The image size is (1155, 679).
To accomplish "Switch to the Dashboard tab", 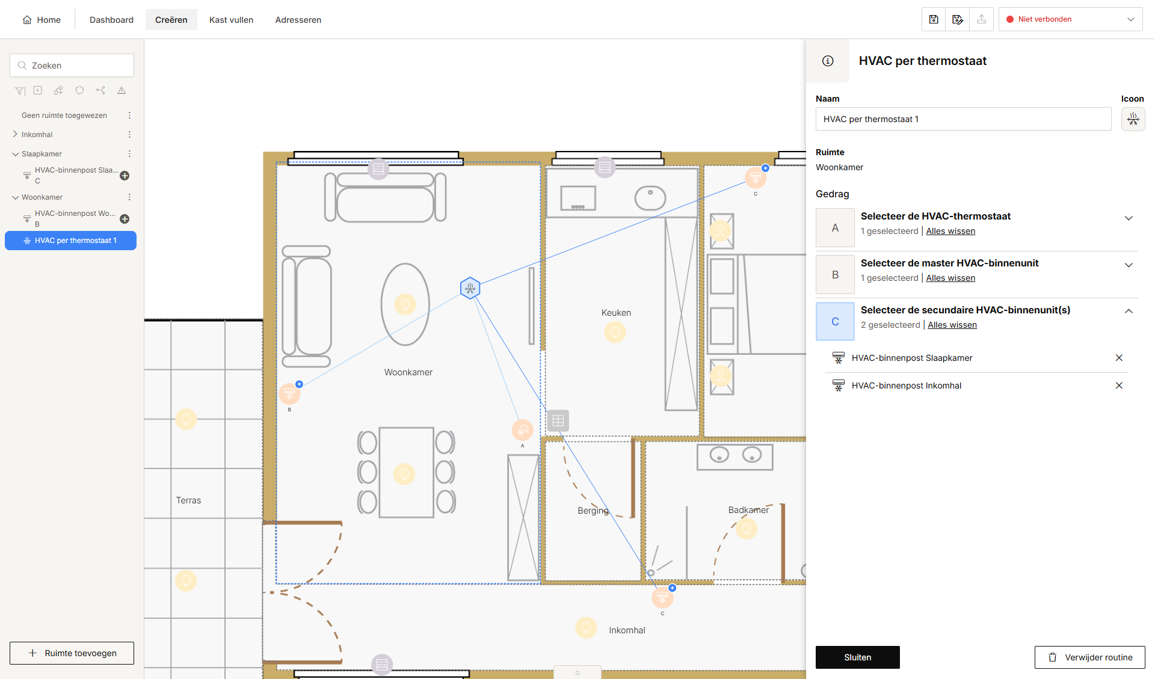I will point(111,20).
